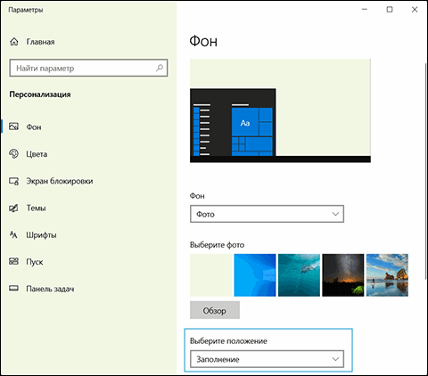The image size is (428, 376).
Task: Open the Цвета palette icon
Action: [13, 153]
